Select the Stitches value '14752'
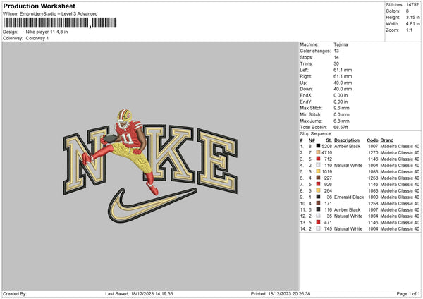This screenshot has height=299, width=423. click(x=412, y=5)
